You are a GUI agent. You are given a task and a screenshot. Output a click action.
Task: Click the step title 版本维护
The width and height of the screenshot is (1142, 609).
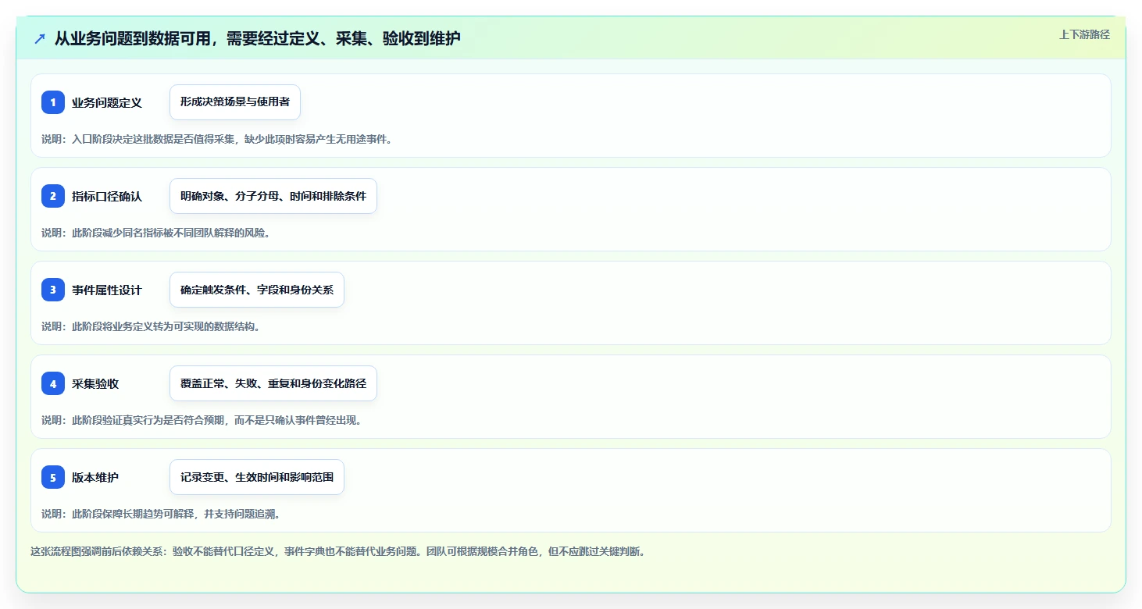[95, 477]
